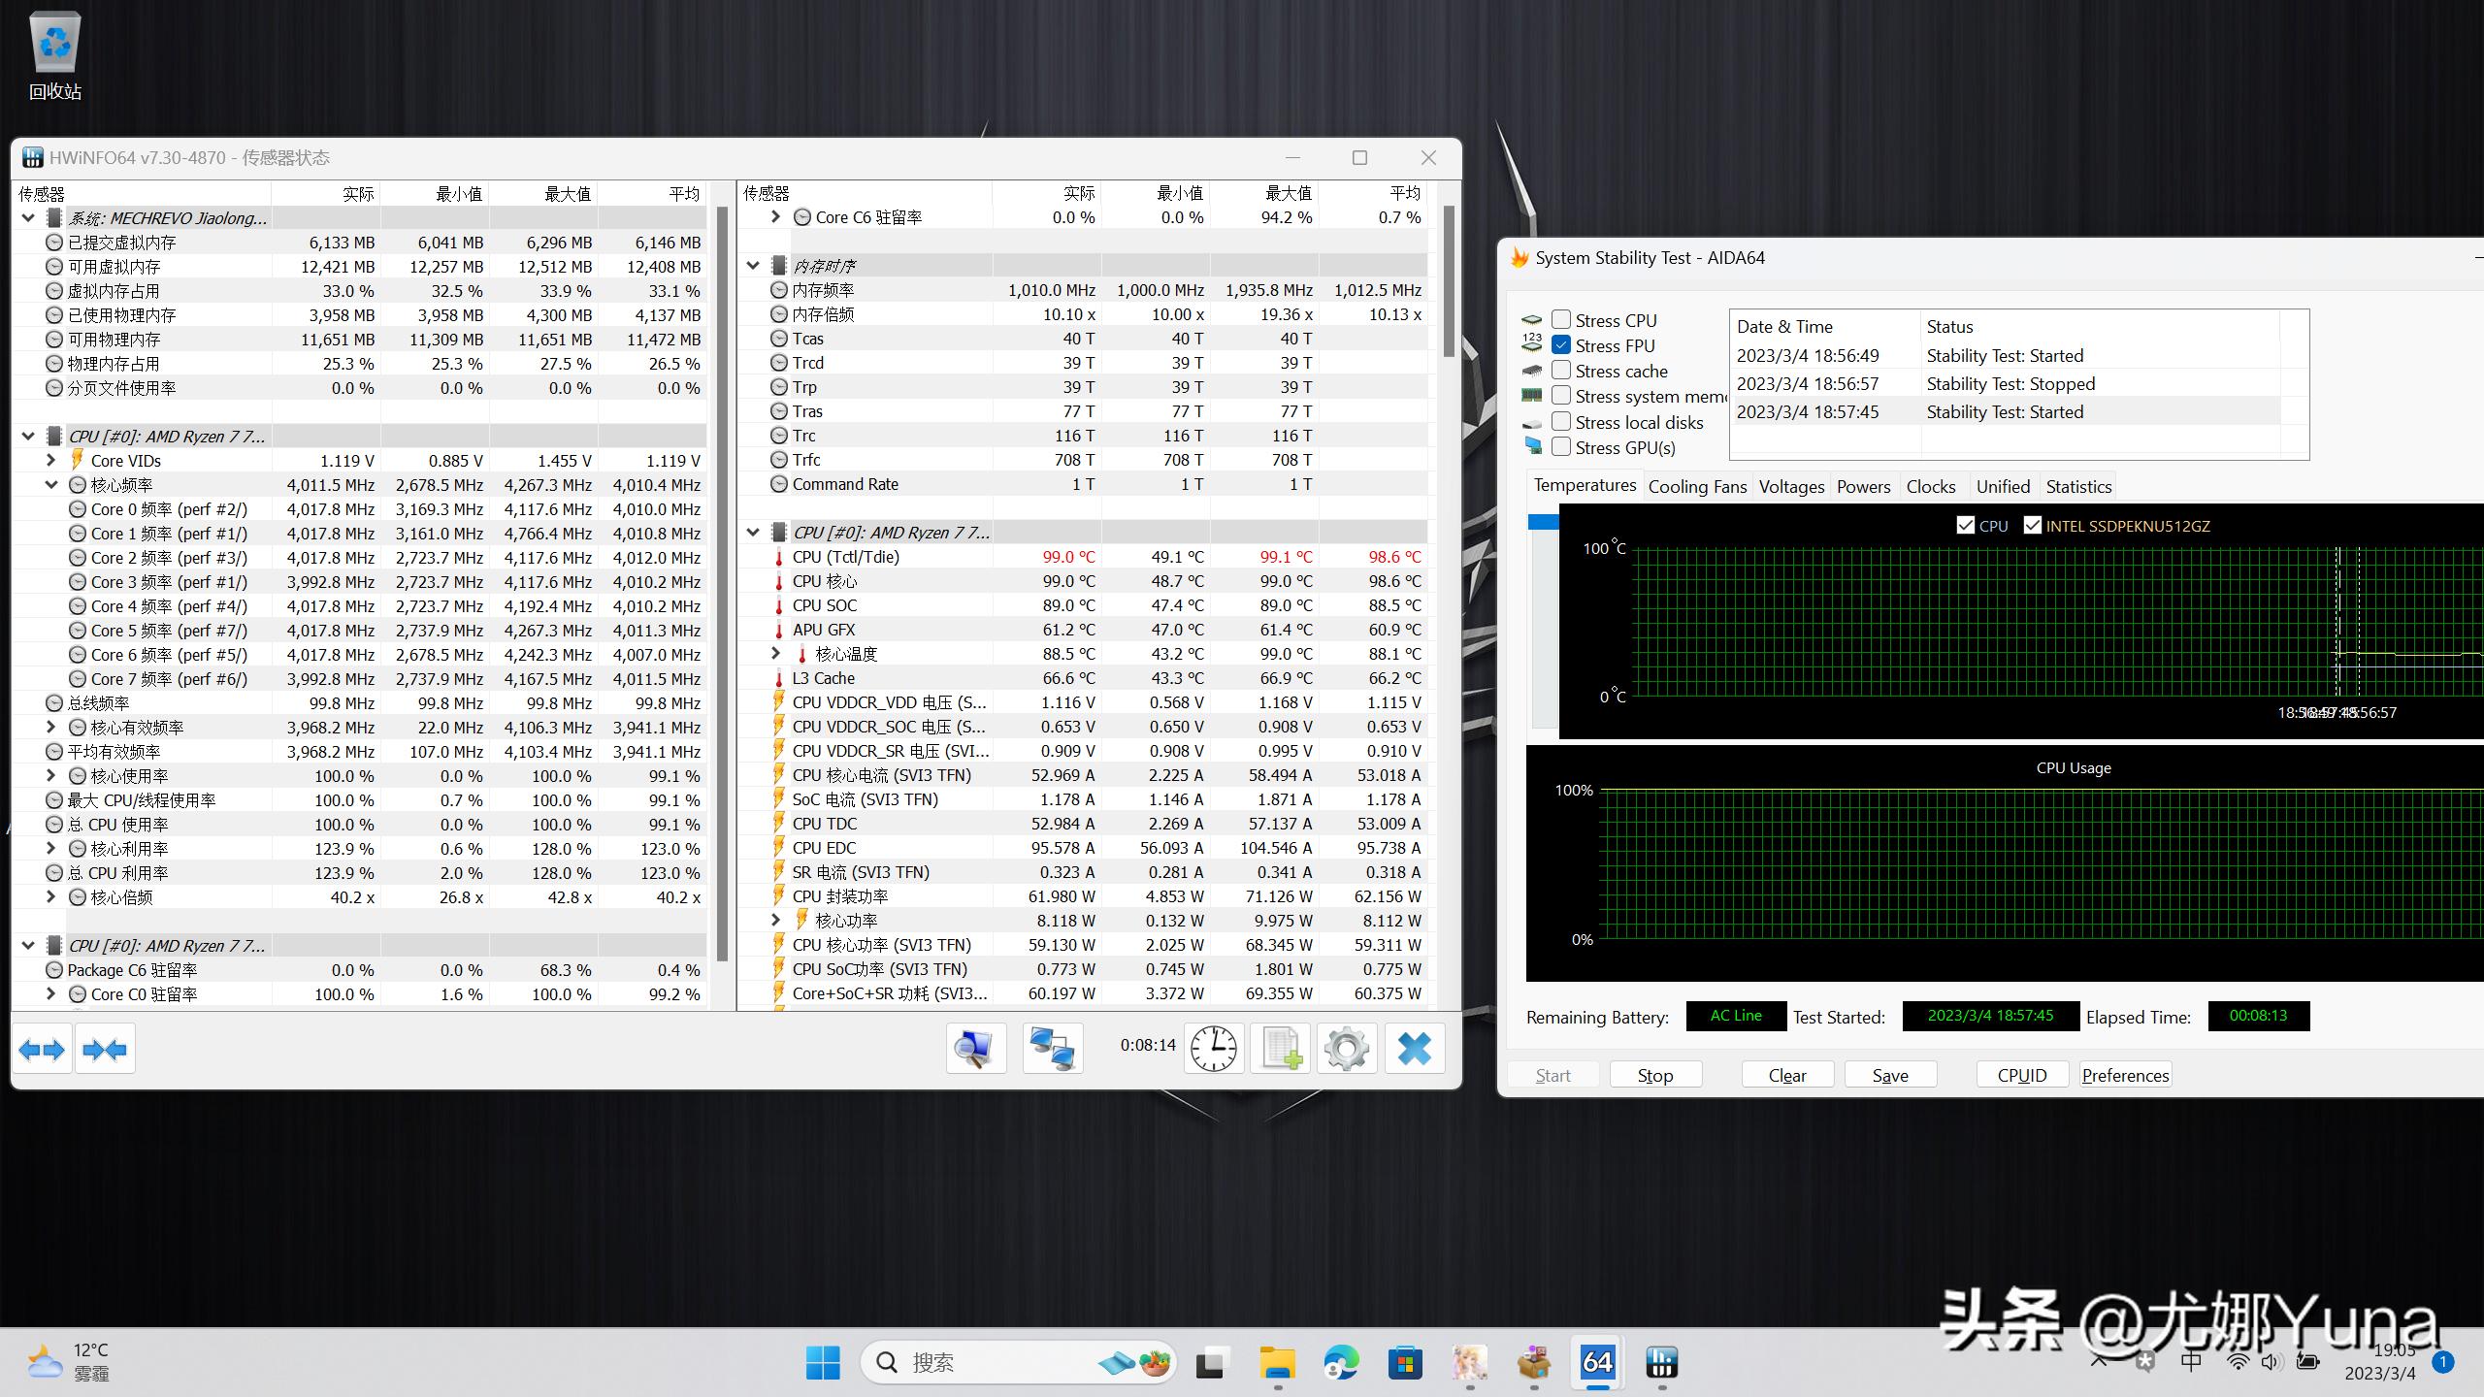The width and height of the screenshot is (2484, 1397).
Task: Click the HWiNFO expand columns arrows icon
Action: coord(42,1049)
